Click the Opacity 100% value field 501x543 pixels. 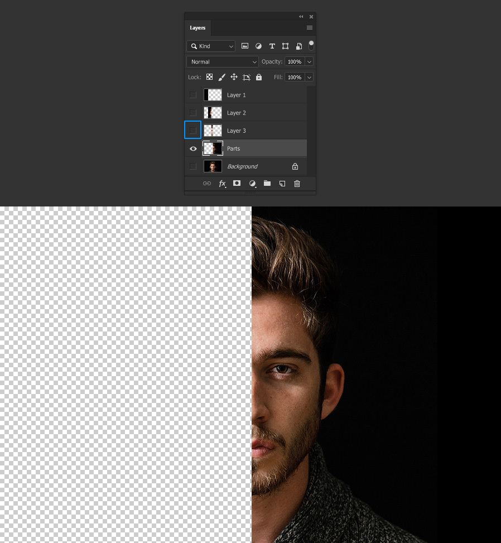[x=295, y=61]
